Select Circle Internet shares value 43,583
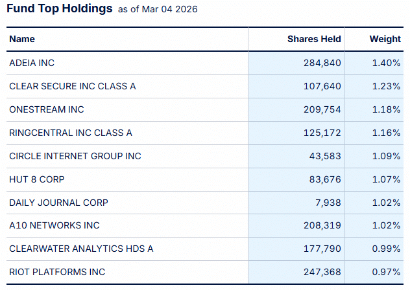Image resolution: width=410 pixels, height=290 pixels. 324,156
